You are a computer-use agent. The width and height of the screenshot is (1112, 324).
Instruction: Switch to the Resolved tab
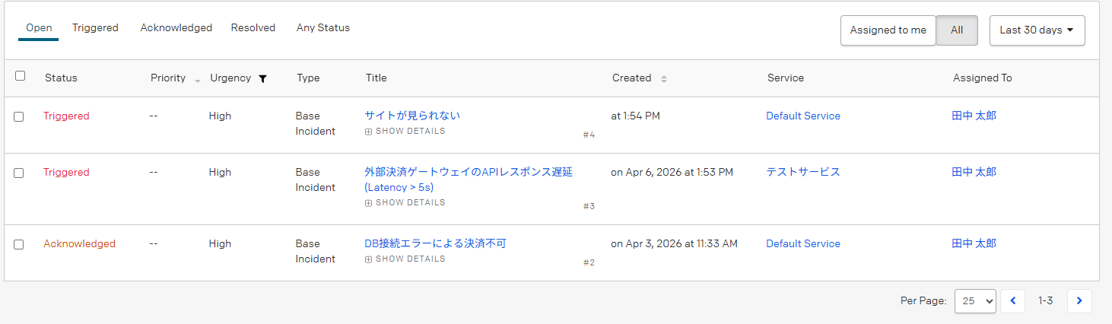[x=253, y=28]
